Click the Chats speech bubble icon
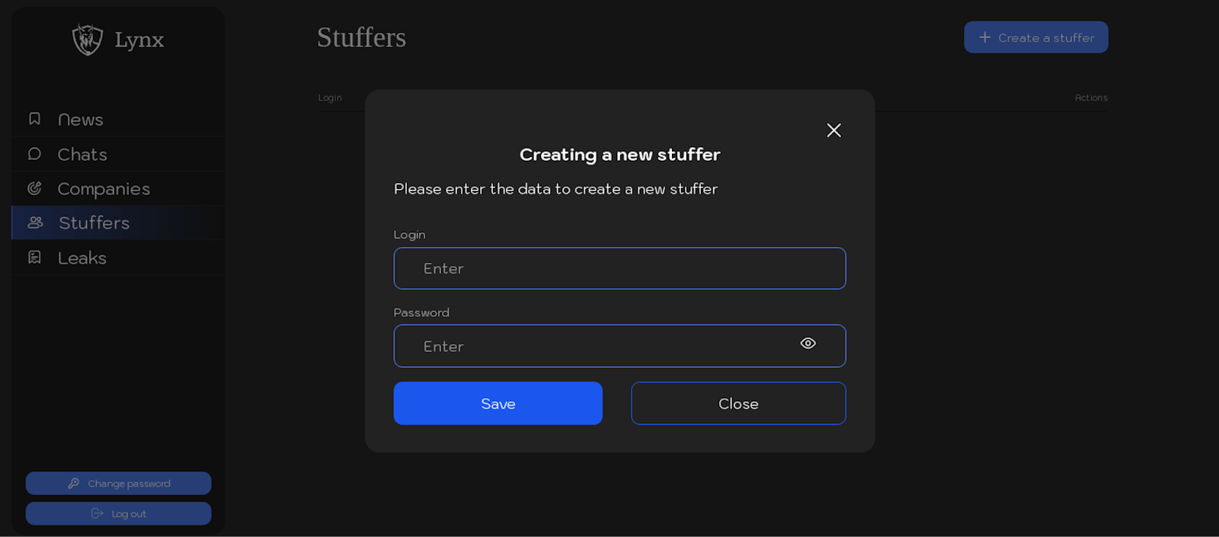Viewport: 1219px width, 537px height. [34, 154]
